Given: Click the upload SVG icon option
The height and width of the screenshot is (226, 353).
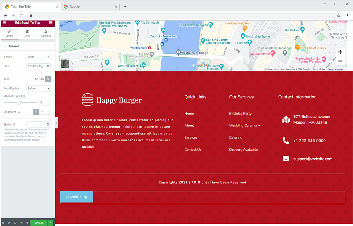Looking at the screenshot, I should 42,79.
